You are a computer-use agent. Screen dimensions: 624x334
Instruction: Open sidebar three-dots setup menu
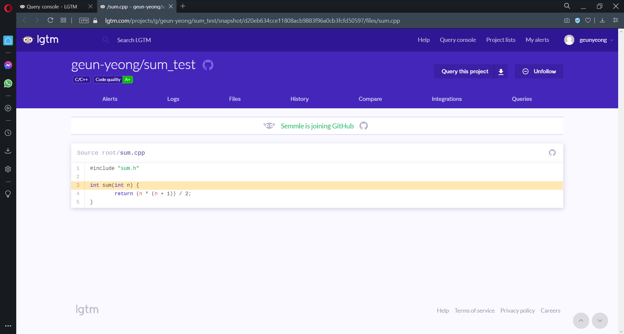click(8, 326)
